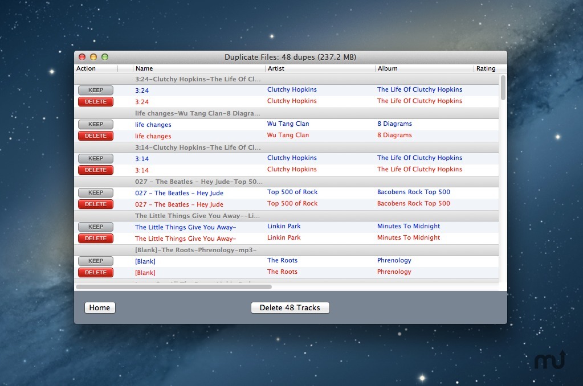Click the Album column header
The height and width of the screenshot is (386, 583).
(424, 68)
